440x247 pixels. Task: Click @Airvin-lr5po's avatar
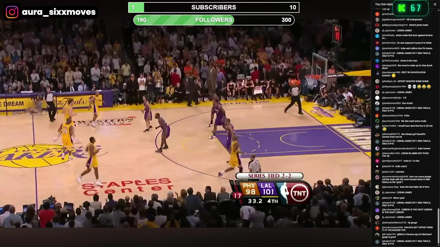(377, 43)
